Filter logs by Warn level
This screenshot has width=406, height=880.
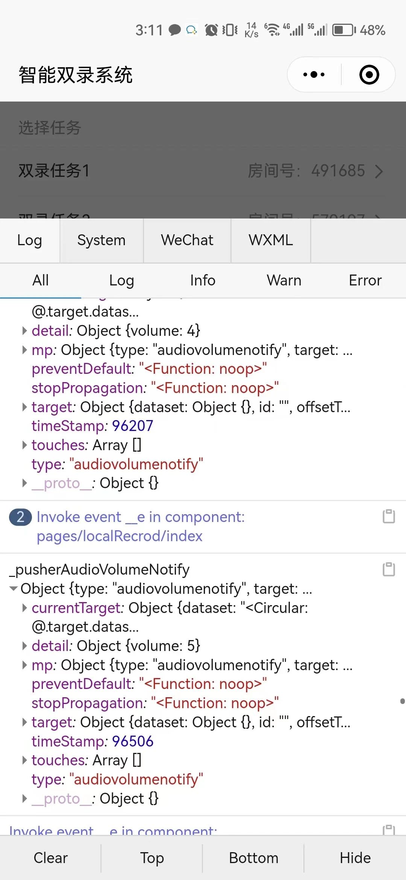(284, 281)
